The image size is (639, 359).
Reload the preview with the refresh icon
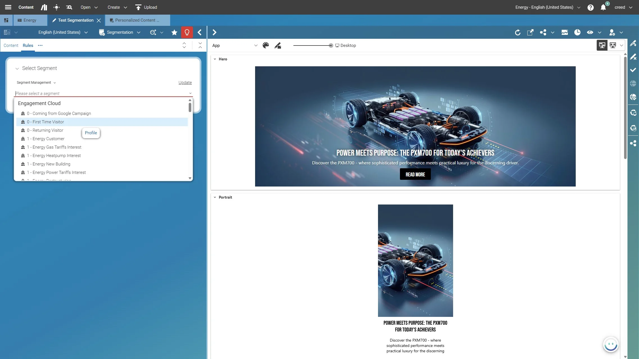coord(517,32)
